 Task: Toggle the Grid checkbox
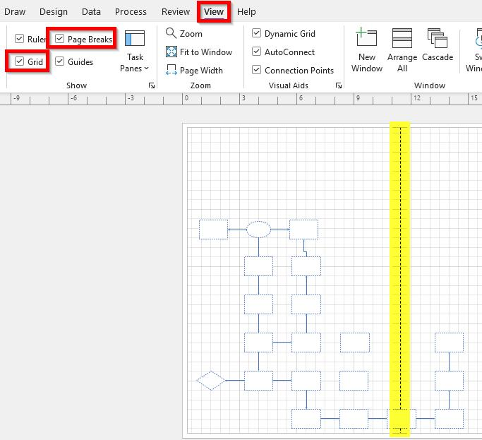click(19, 61)
